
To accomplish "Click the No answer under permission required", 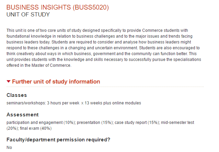I will (9, 148).
